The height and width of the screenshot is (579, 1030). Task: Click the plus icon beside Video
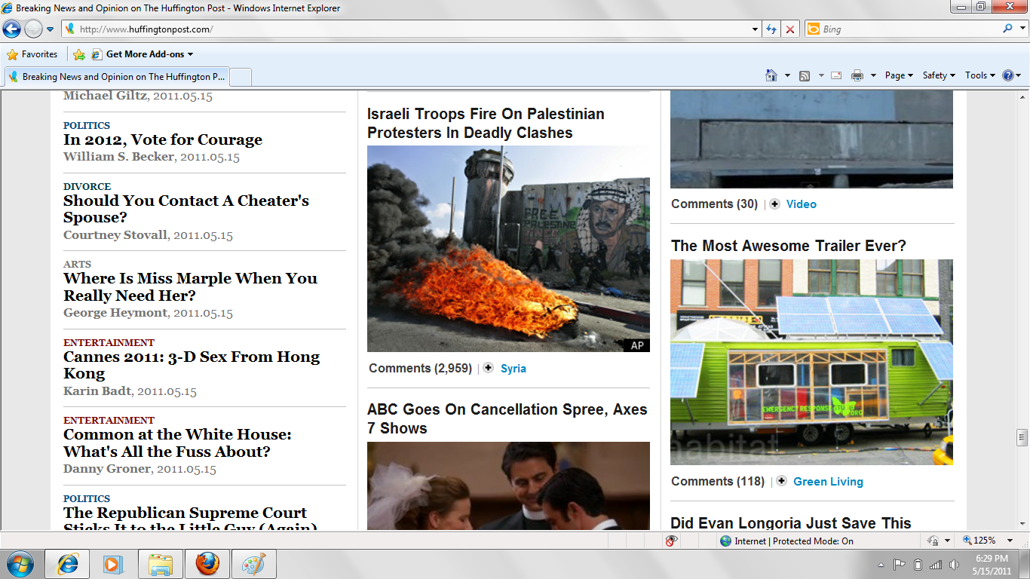[774, 204]
